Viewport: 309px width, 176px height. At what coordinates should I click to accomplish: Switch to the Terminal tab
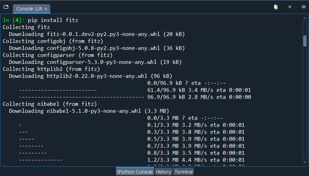click(x=184, y=172)
